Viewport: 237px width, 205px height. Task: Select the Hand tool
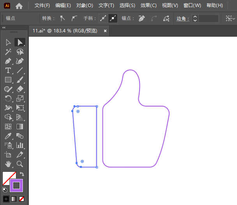click(x=8, y=164)
